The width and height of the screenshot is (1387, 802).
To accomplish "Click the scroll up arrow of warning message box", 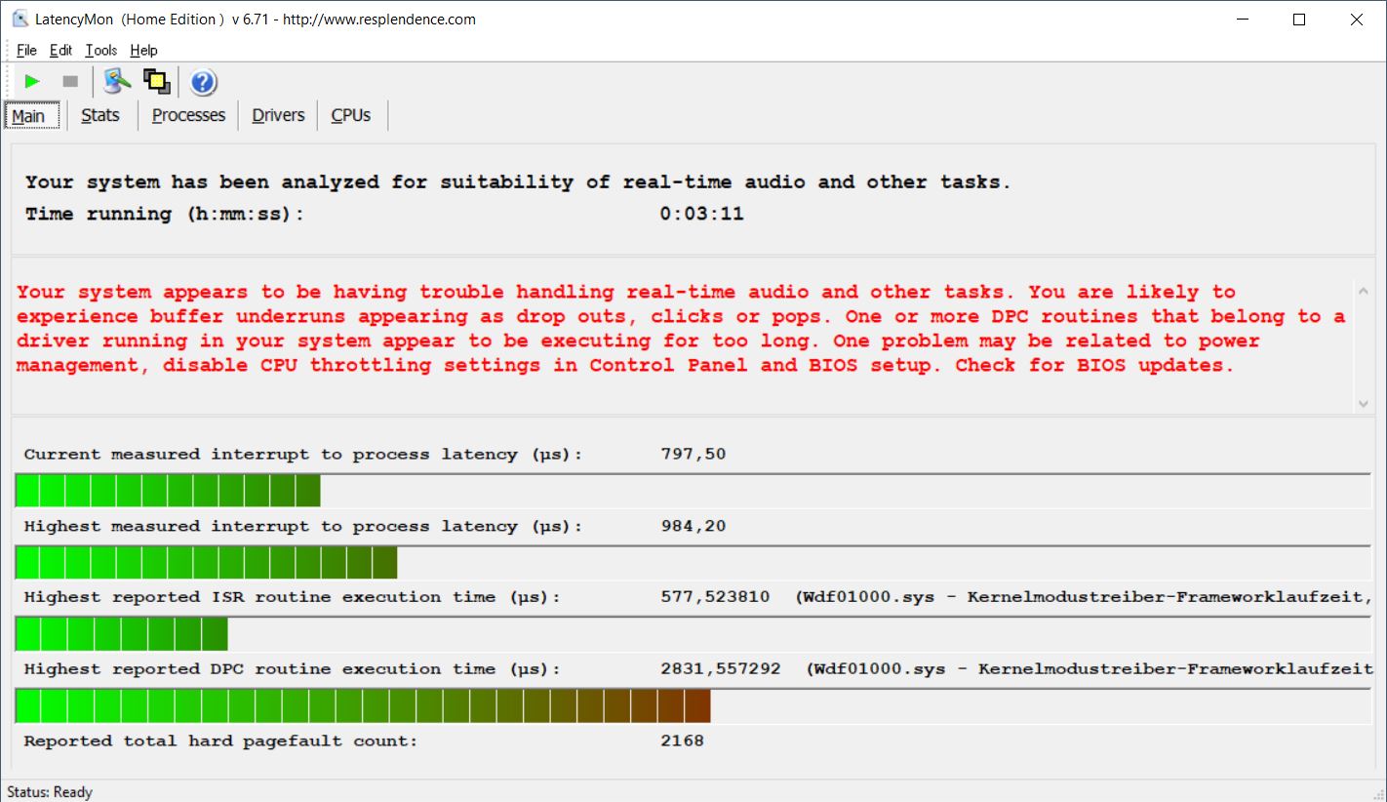I will [x=1363, y=290].
